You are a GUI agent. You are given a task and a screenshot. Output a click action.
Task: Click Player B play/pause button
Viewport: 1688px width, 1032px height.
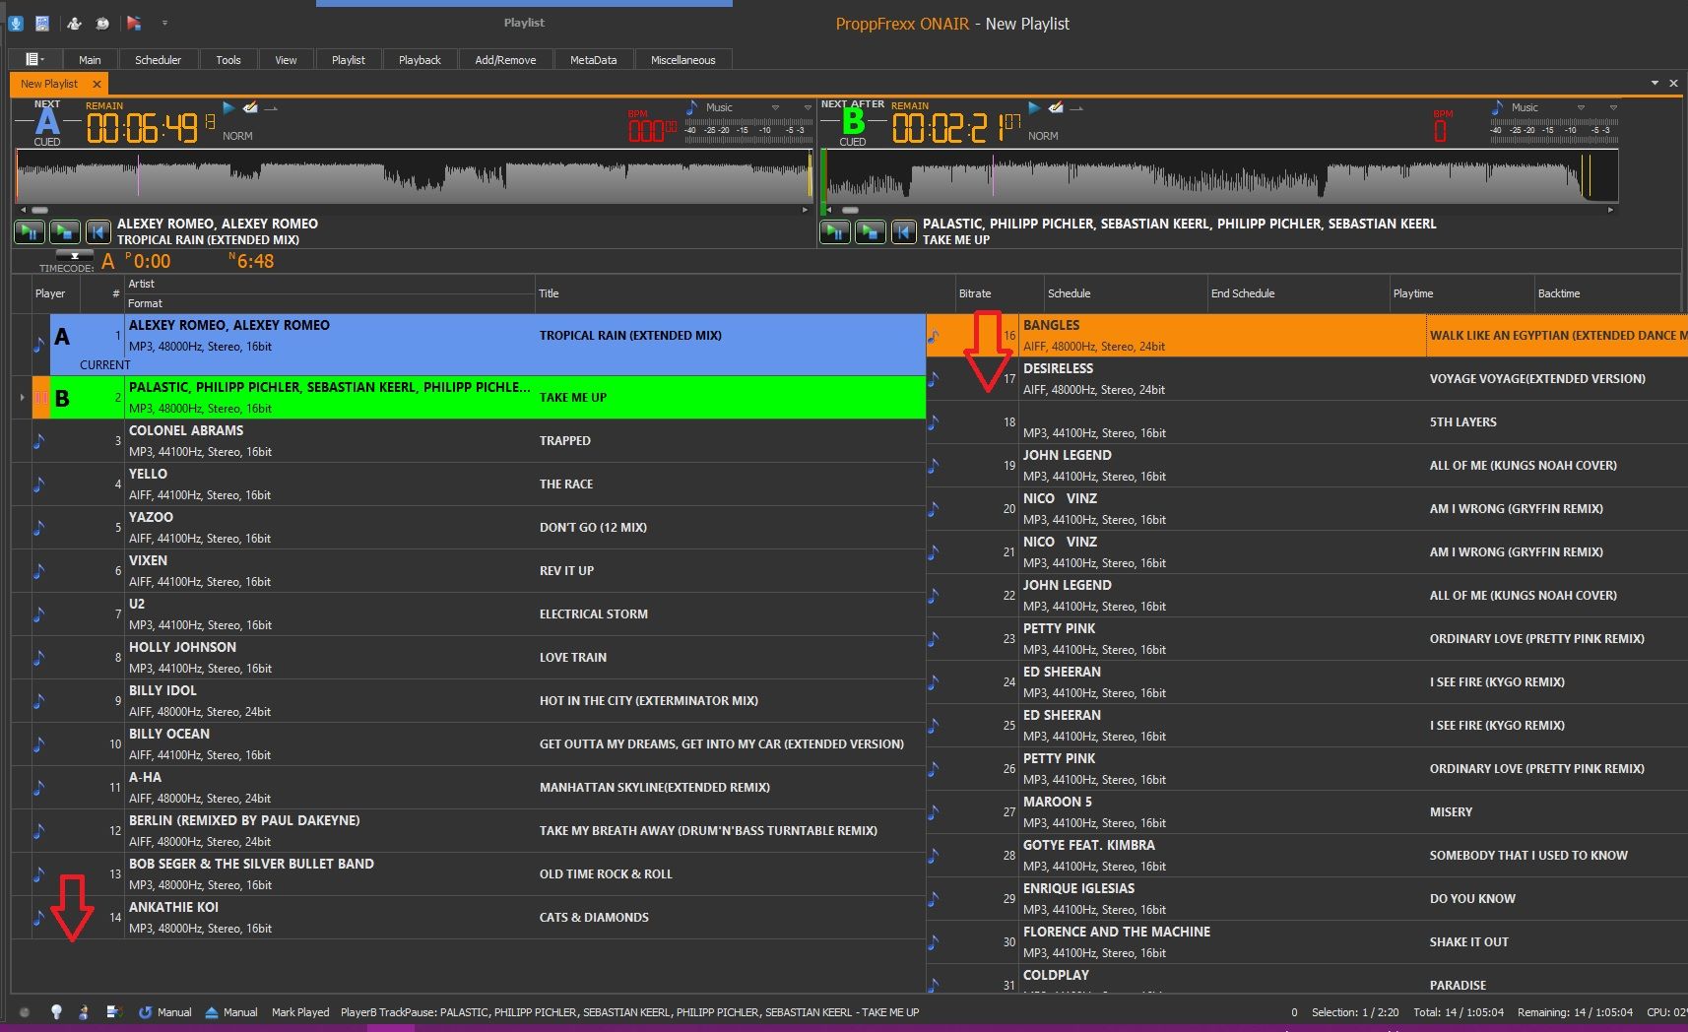click(x=835, y=232)
